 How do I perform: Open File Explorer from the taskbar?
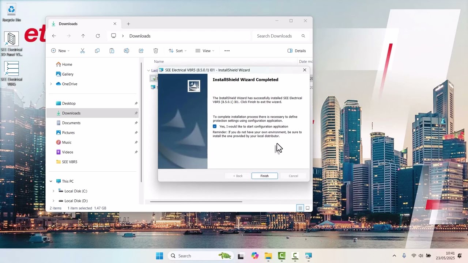pos(268,256)
